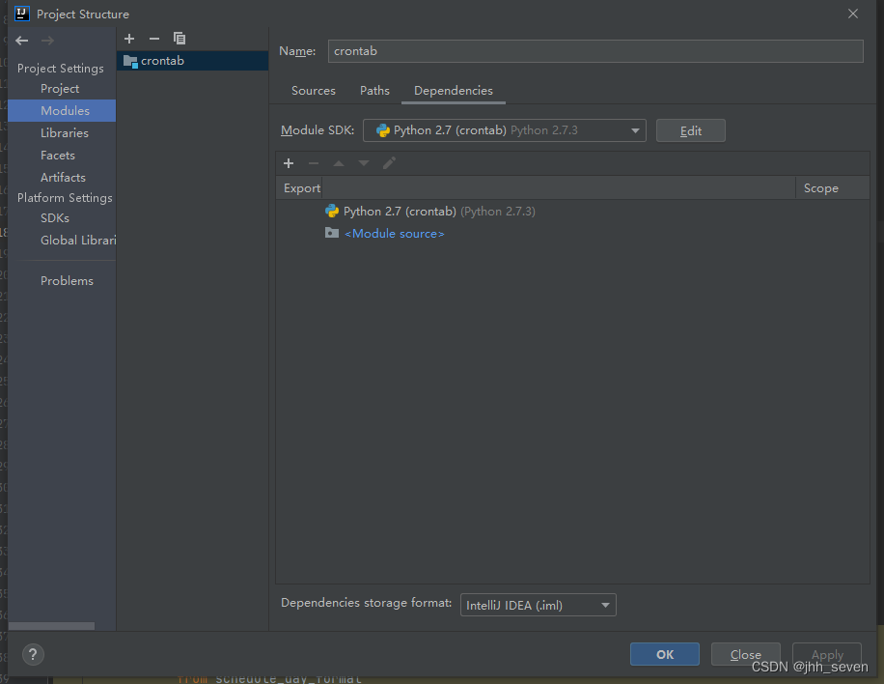The height and width of the screenshot is (684, 884).
Task: Open the Module SDK dropdown
Action: (634, 130)
